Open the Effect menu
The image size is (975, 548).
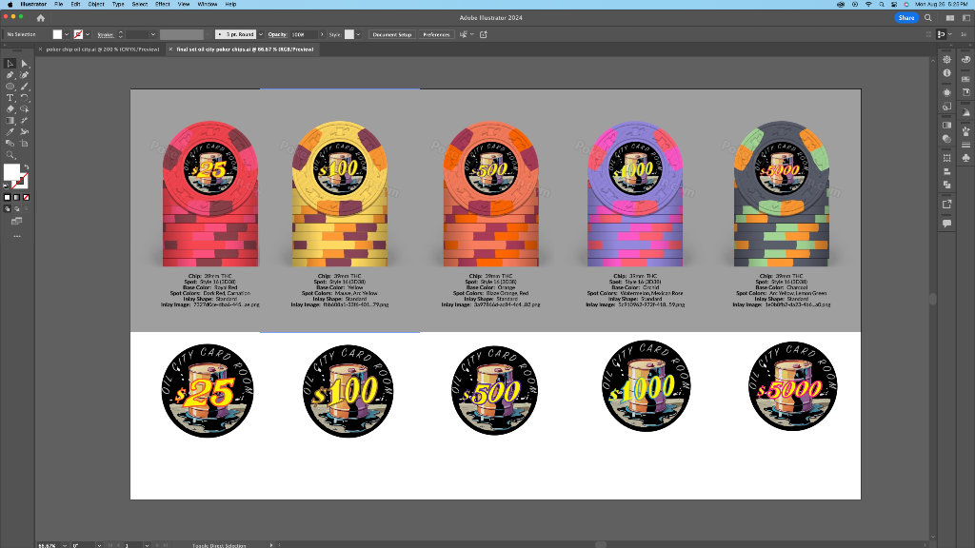click(x=163, y=4)
